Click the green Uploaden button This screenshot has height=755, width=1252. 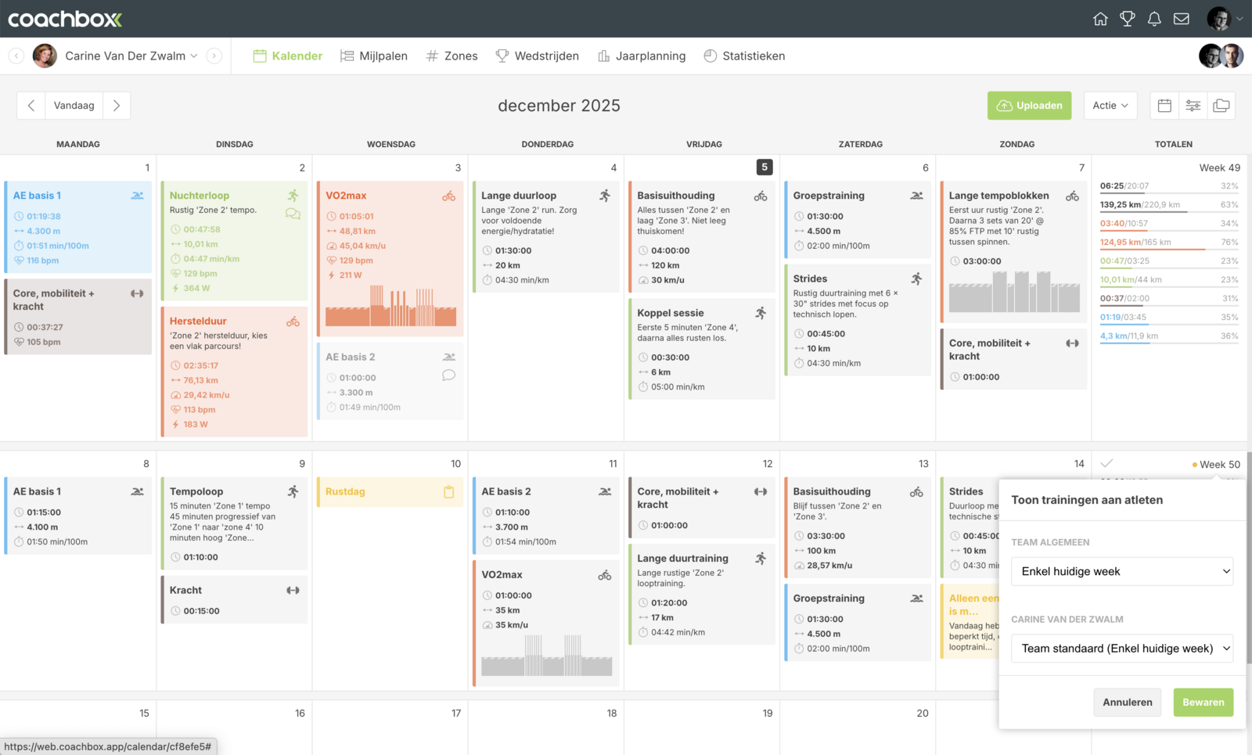[1029, 106]
